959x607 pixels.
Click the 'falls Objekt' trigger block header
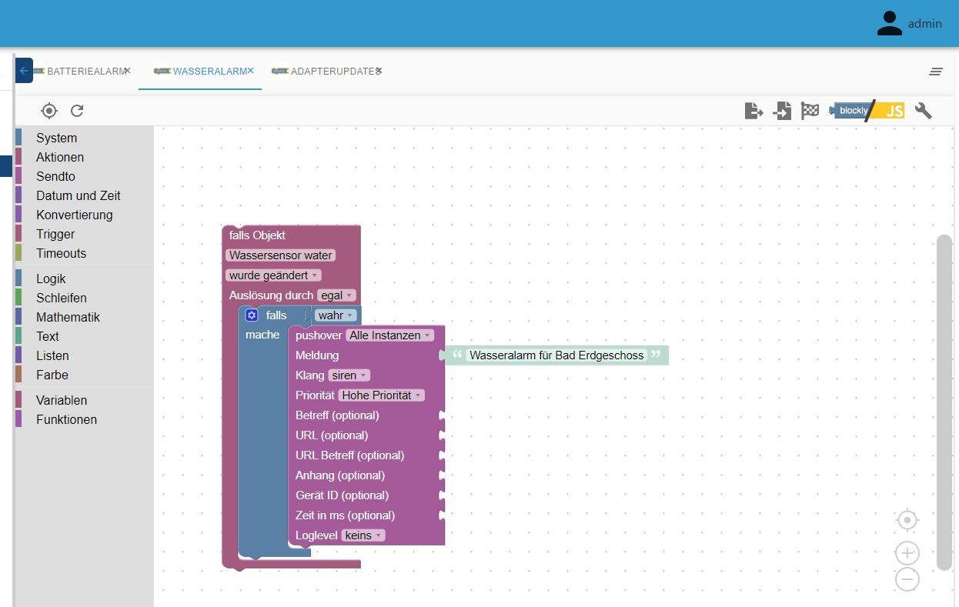tap(257, 235)
